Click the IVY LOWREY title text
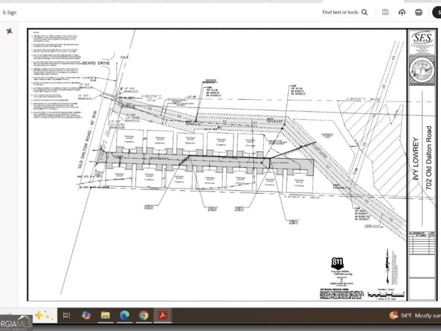 pyautogui.click(x=416, y=159)
